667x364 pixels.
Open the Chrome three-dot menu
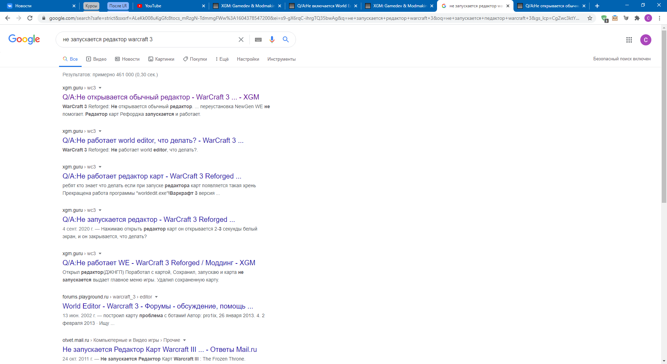[x=659, y=18]
